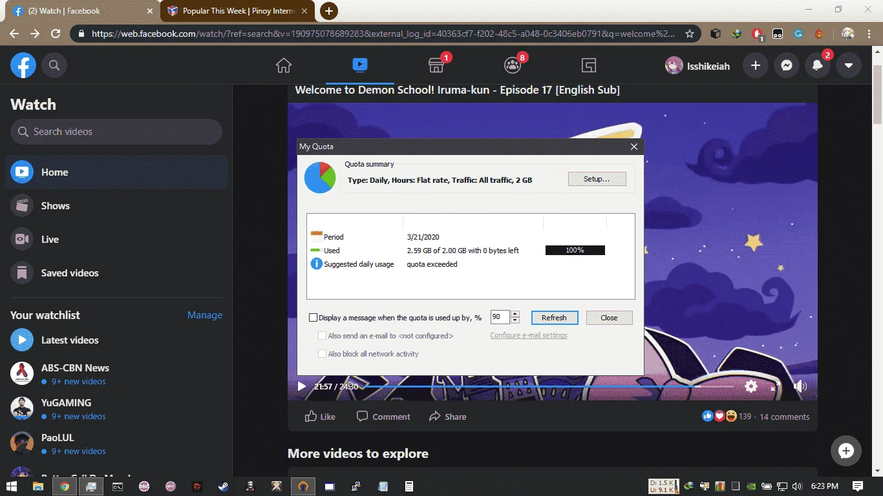Screen dimensions: 883x496
Task: Open the Isshikeiah profile
Action: pos(697,65)
